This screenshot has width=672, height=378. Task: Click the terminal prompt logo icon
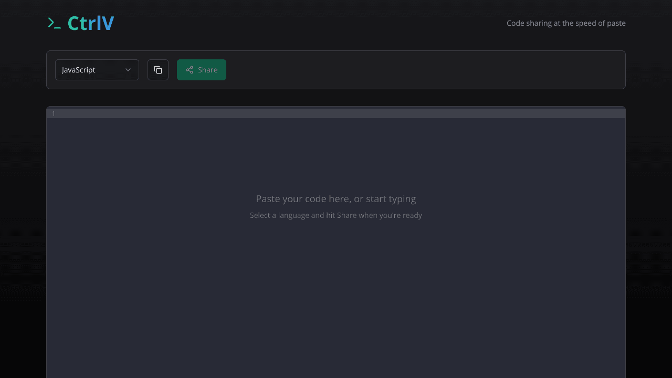tap(54, 23)
